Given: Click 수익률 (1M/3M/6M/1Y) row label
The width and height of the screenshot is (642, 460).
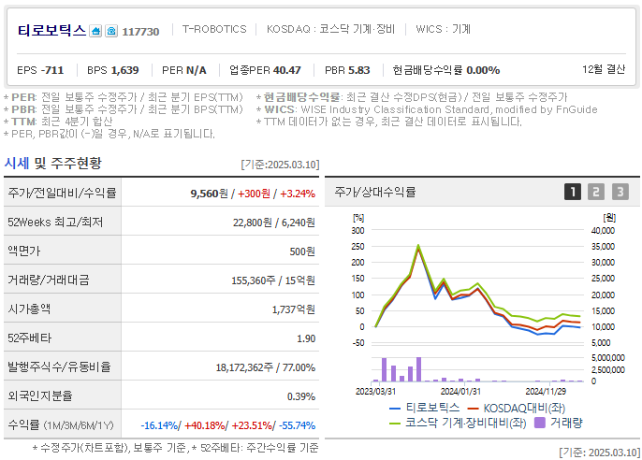Looking at the screenshot, I should pyautogui.click(x=61, y=425).
